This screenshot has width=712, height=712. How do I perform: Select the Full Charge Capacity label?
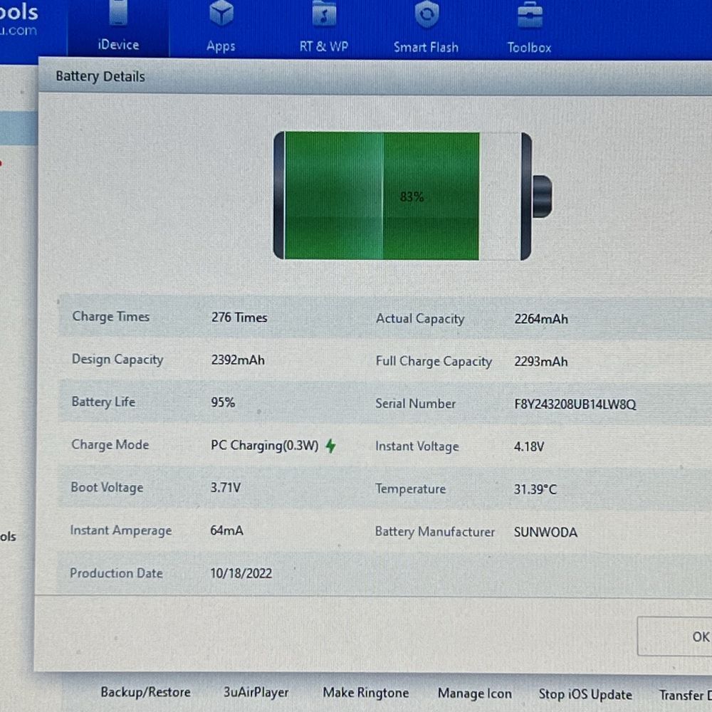point(434,362)
